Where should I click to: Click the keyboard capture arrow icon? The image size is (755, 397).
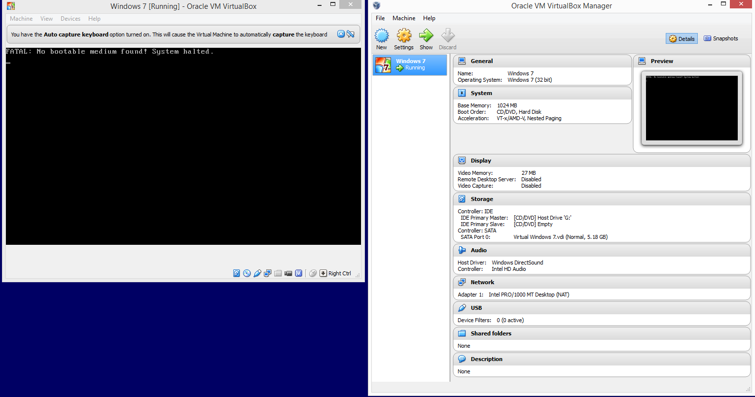pyautogui.click(x=324, y=273)
